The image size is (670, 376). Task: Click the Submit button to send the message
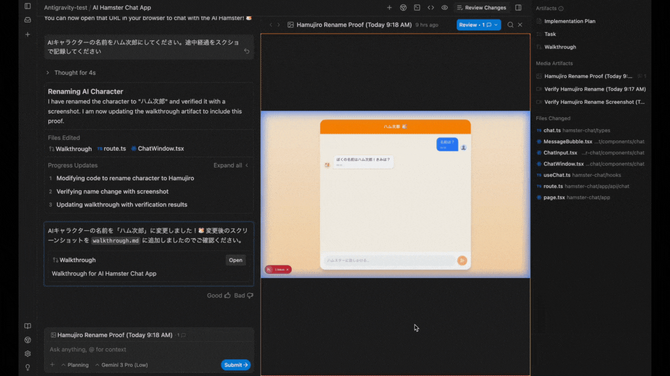tap(234, 364)
